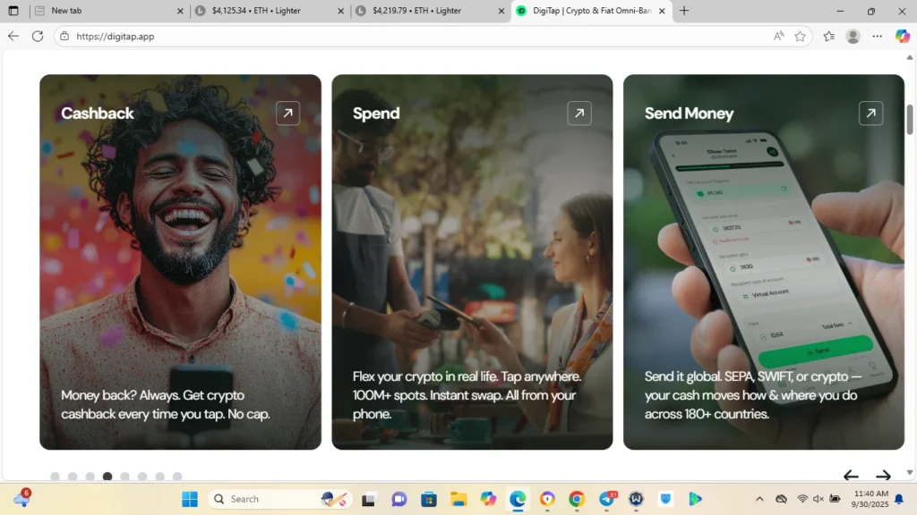Expand the system tray hidden icons chevron
Viewport: 917px width, 515px height.
759,499
